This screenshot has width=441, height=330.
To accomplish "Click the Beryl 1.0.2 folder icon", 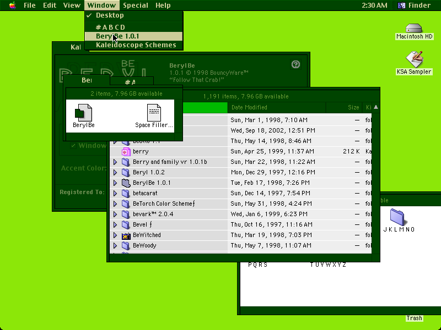I will pyautogui.click(x=126, y=172).
